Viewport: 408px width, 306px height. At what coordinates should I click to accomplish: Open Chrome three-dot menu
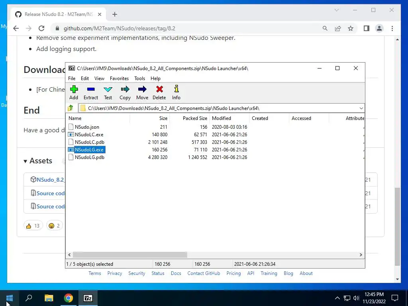[392, 28]
